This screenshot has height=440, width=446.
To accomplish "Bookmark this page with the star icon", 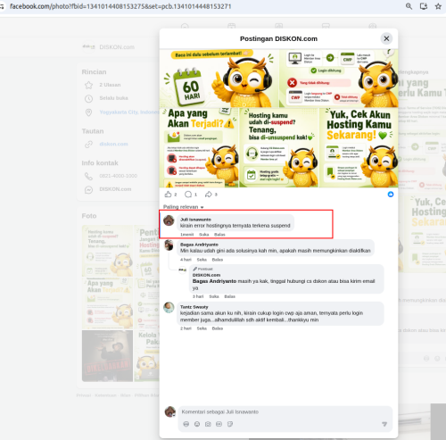I will [438, 6].
